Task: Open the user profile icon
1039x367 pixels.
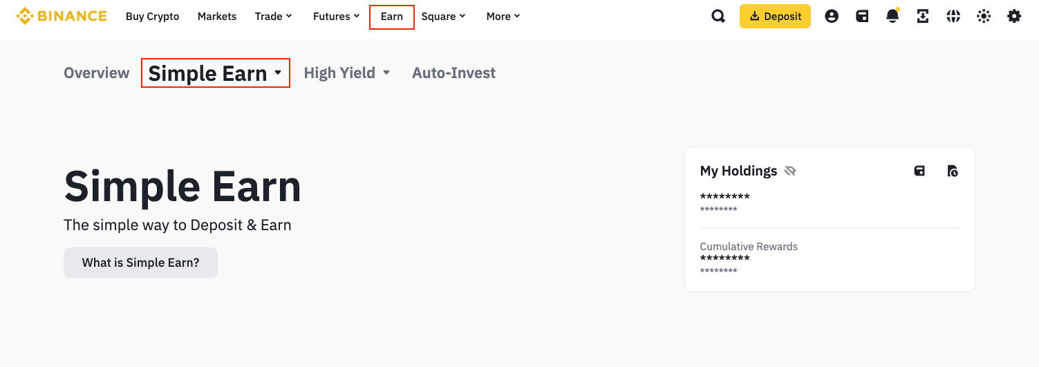Action: pos(832,17)
